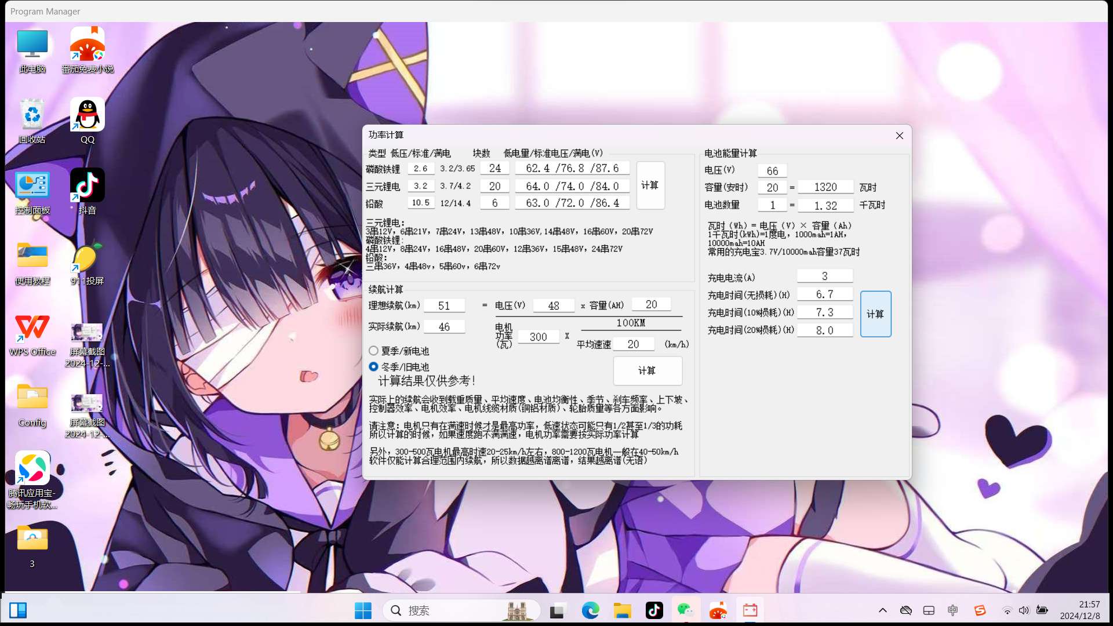Viewport: 1113px width, 626px height.
Task: Click the 千瓦时 result field showing 1.32
Action: (825, 205)
